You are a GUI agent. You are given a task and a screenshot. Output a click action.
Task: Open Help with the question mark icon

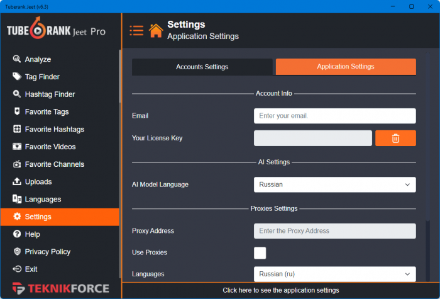[x=17, y=234]
